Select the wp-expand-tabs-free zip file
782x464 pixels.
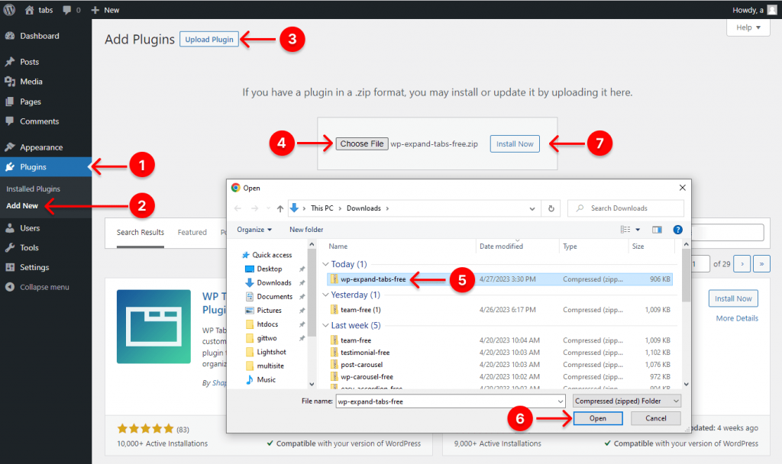pyautogui.click(x=499, y=279)
